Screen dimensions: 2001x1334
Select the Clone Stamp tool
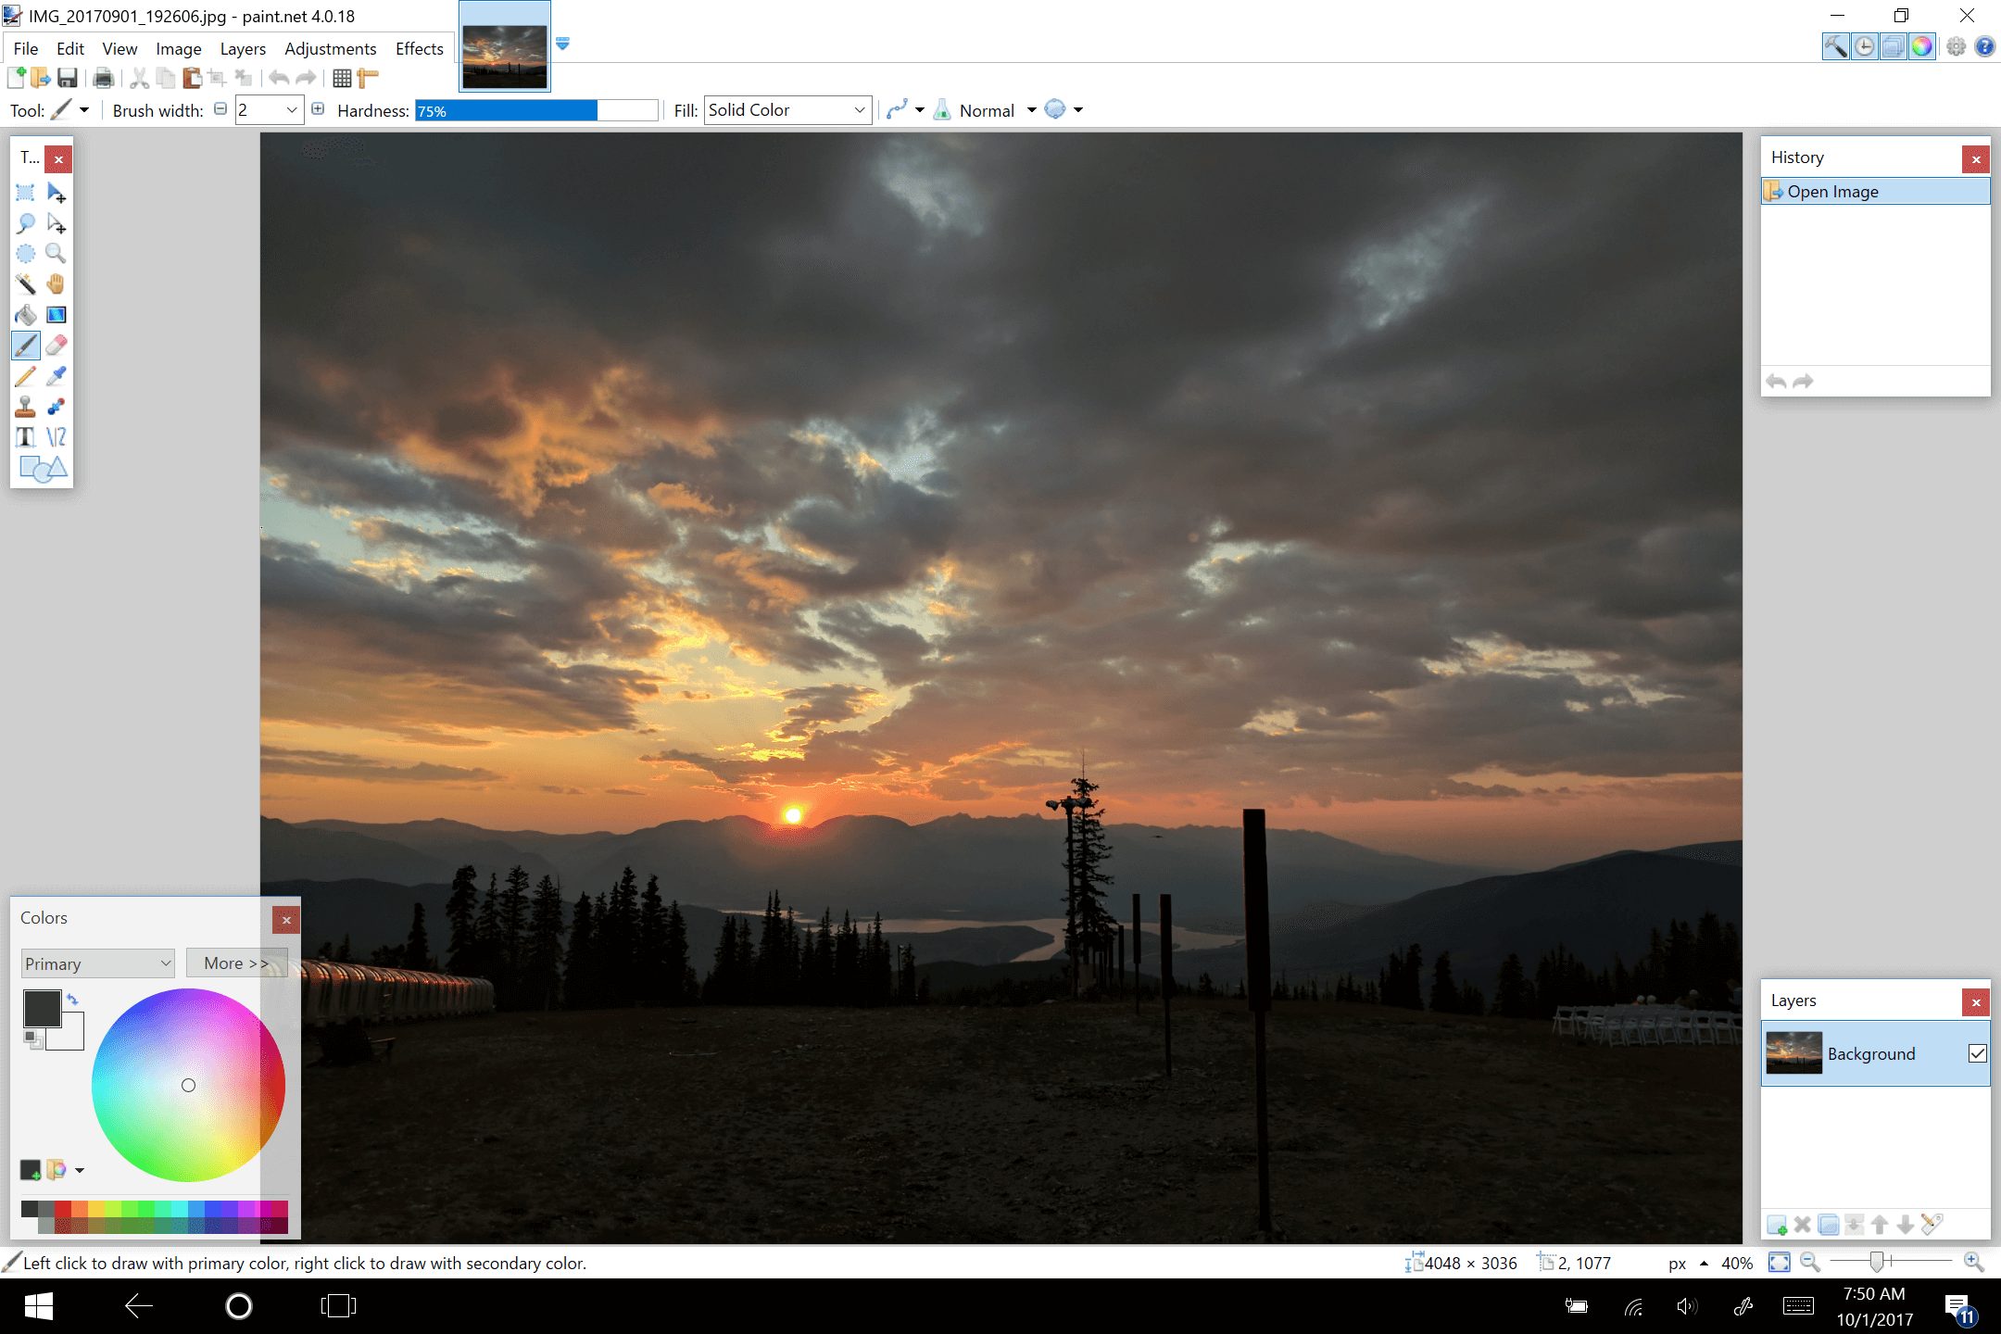pyautogui.click(x=26, y=407)
